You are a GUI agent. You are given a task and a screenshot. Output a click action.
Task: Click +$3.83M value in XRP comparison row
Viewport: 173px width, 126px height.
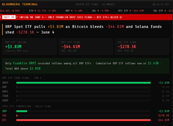pos(164,111)
